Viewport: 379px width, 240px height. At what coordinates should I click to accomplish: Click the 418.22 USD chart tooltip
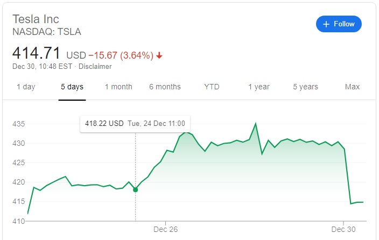(135, 123)
